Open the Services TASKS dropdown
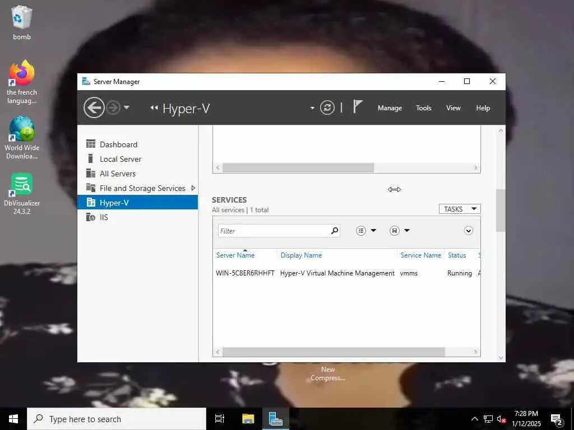Image resolution: width=574 pixels, height=430 pixels. pos(460,209)
